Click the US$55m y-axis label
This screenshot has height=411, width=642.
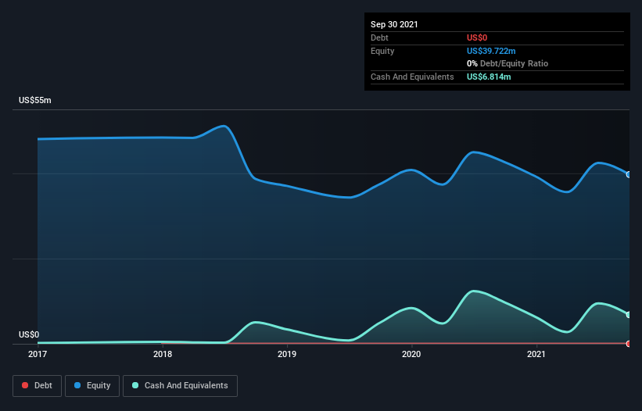coord(35,100)
